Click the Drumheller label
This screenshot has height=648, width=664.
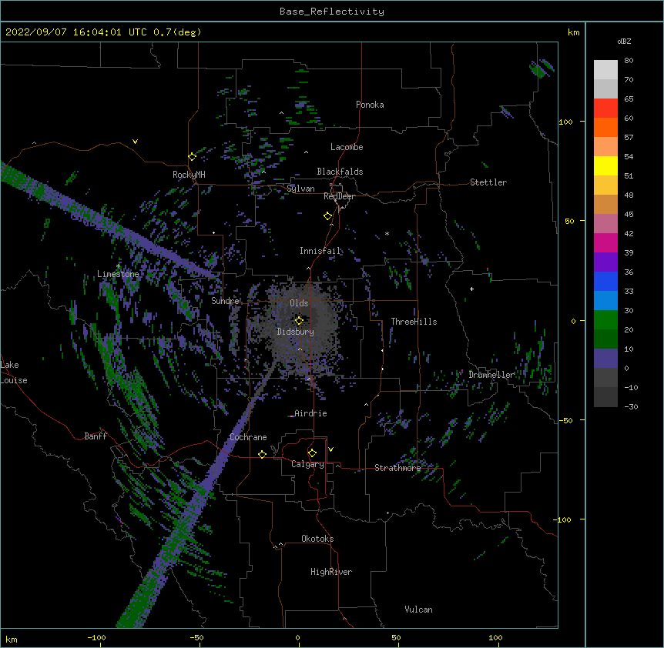click(x=491, y=375)
